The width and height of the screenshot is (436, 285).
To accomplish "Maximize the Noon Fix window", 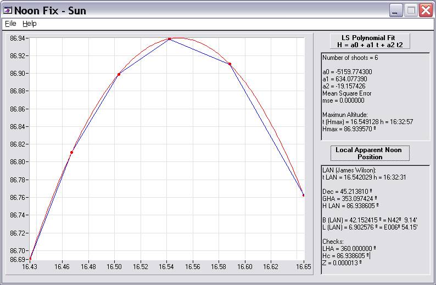I will point(411,10).
